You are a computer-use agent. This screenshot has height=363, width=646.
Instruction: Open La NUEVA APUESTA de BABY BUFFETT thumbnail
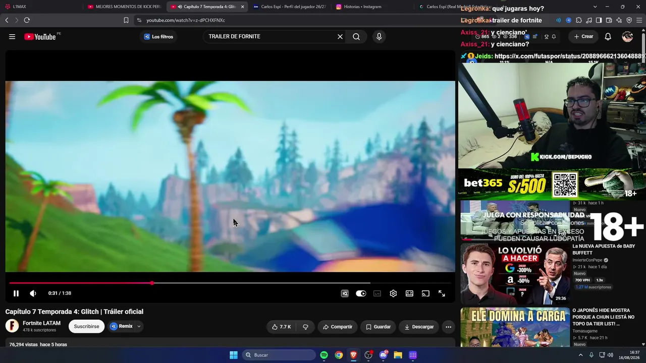click(x=515, y=274)
